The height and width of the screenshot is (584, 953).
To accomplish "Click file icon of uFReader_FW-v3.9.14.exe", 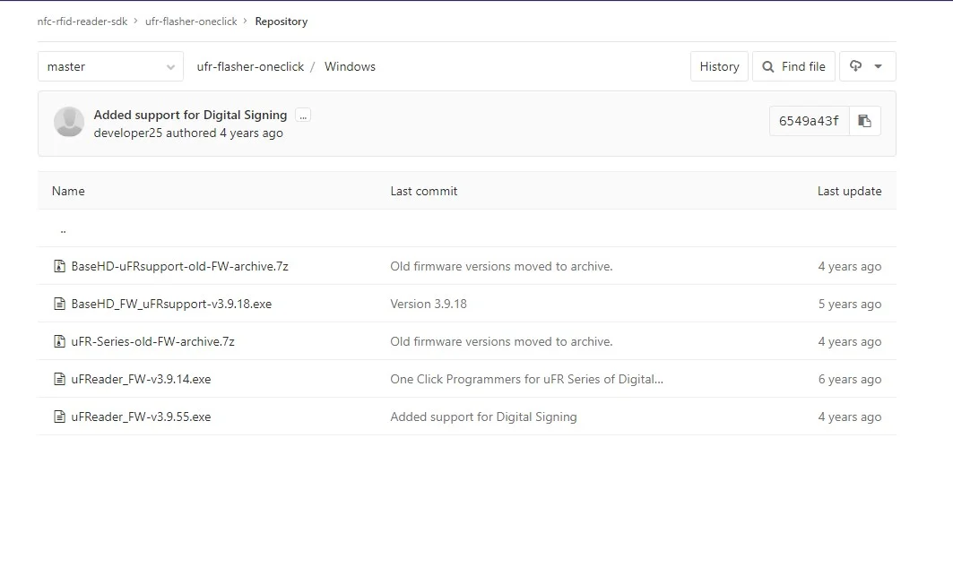I will 59,379.
